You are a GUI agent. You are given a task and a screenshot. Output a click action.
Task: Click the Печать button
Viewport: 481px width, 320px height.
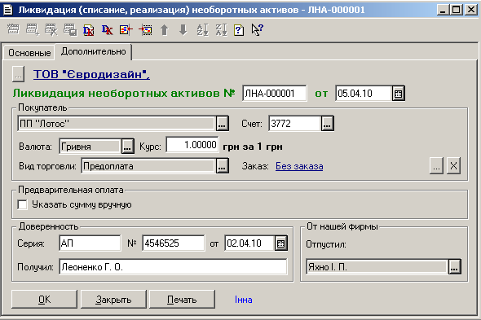(182, 300)
